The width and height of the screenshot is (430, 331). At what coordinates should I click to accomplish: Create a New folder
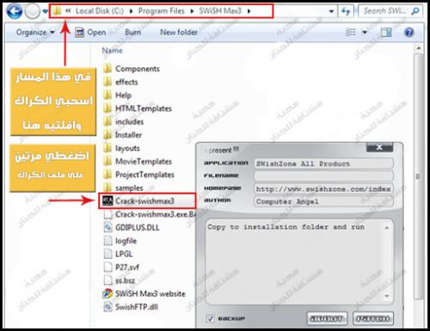(x=179, y=32)
